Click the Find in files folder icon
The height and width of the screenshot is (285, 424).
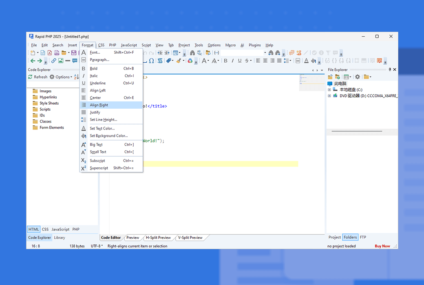[208, 53]
